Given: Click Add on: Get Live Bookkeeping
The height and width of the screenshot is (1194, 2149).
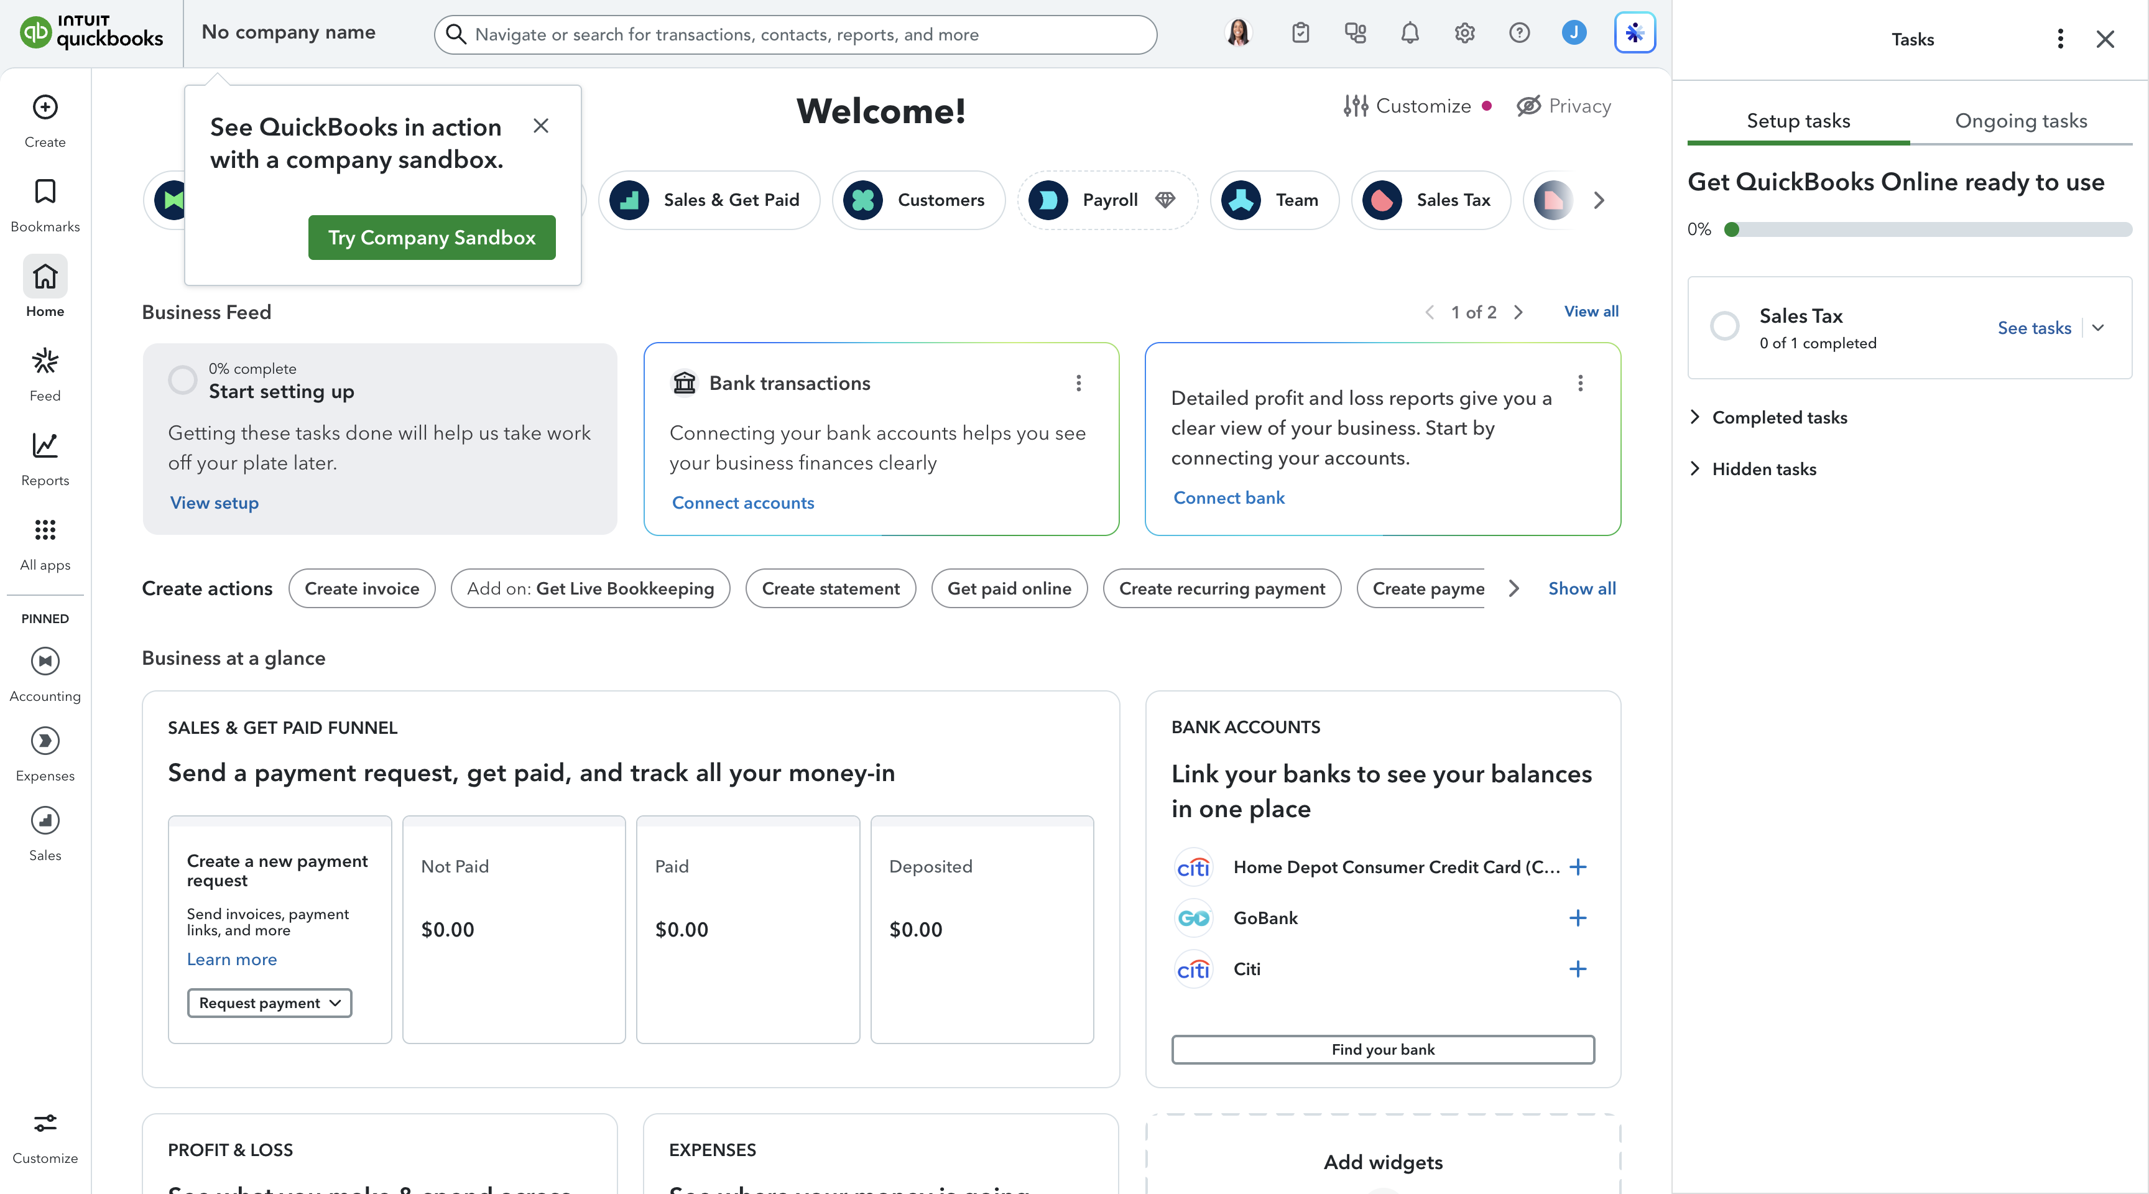Looking at the screenshot, I should [591, 588].
